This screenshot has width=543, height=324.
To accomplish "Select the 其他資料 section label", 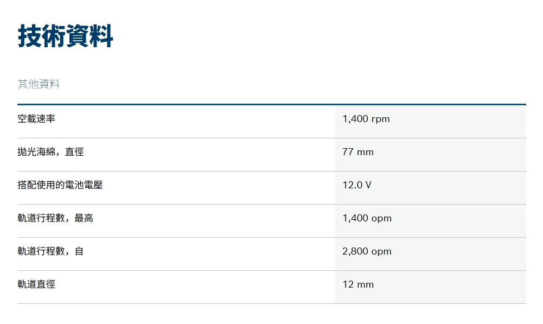I will click(x=39, y=84).
